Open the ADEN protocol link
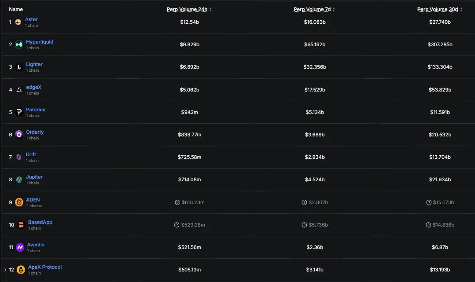 click(33, 200)
